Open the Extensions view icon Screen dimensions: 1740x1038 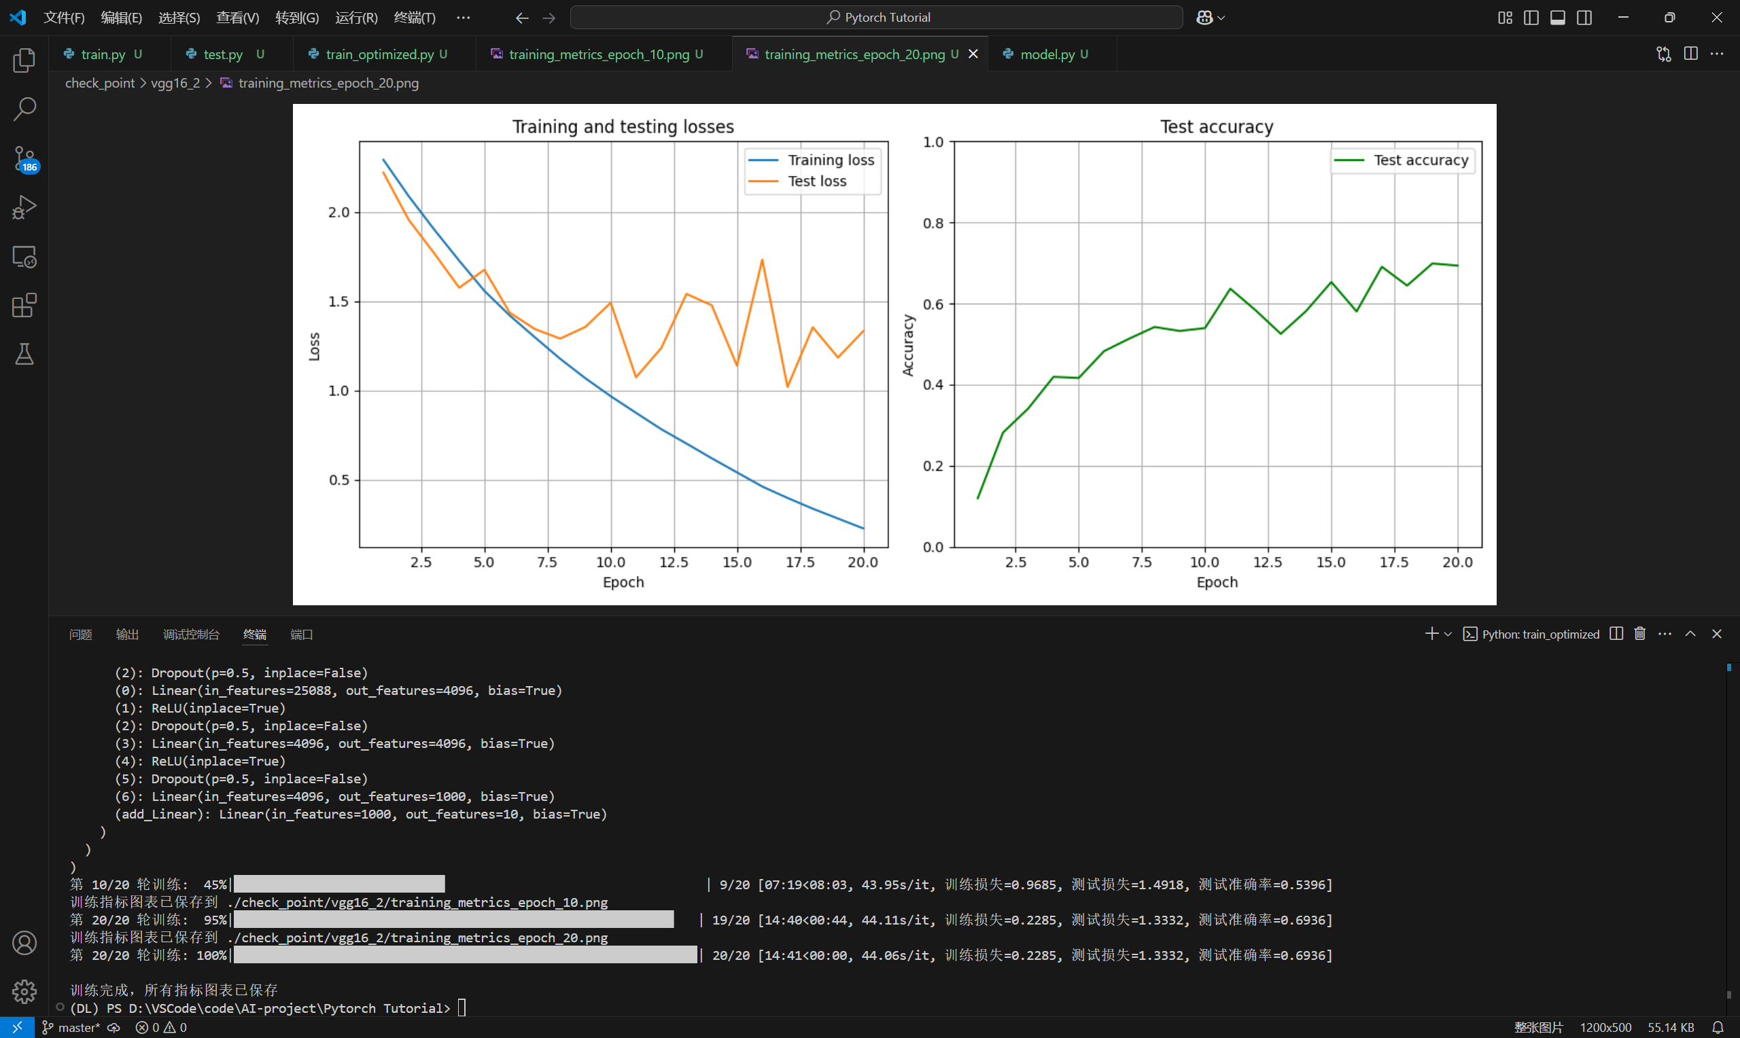(24, 306)
